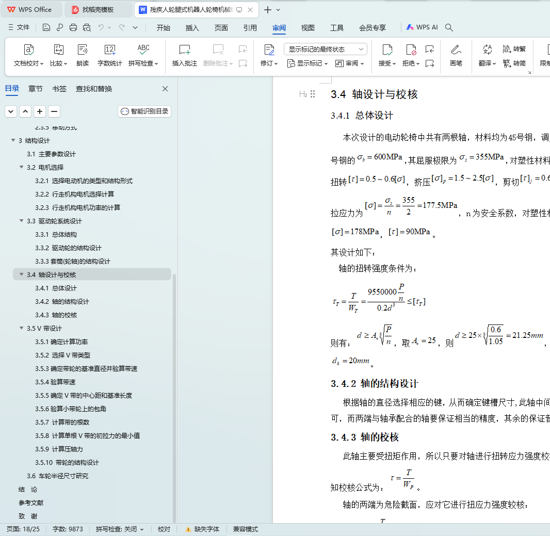Jump to 参考文献 in the outline
The image size is (550, 536).
click(x=31, y=502)
